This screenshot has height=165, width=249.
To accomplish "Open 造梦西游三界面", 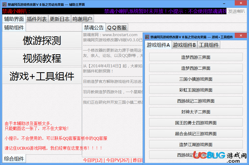I will coord(196,57).
